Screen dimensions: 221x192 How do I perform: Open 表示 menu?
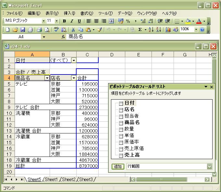click(52, 13)
